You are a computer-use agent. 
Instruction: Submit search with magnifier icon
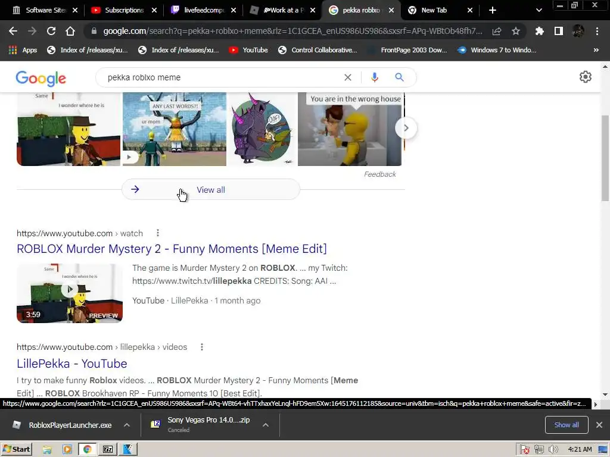pyautogui.click(x=399, y=77)
